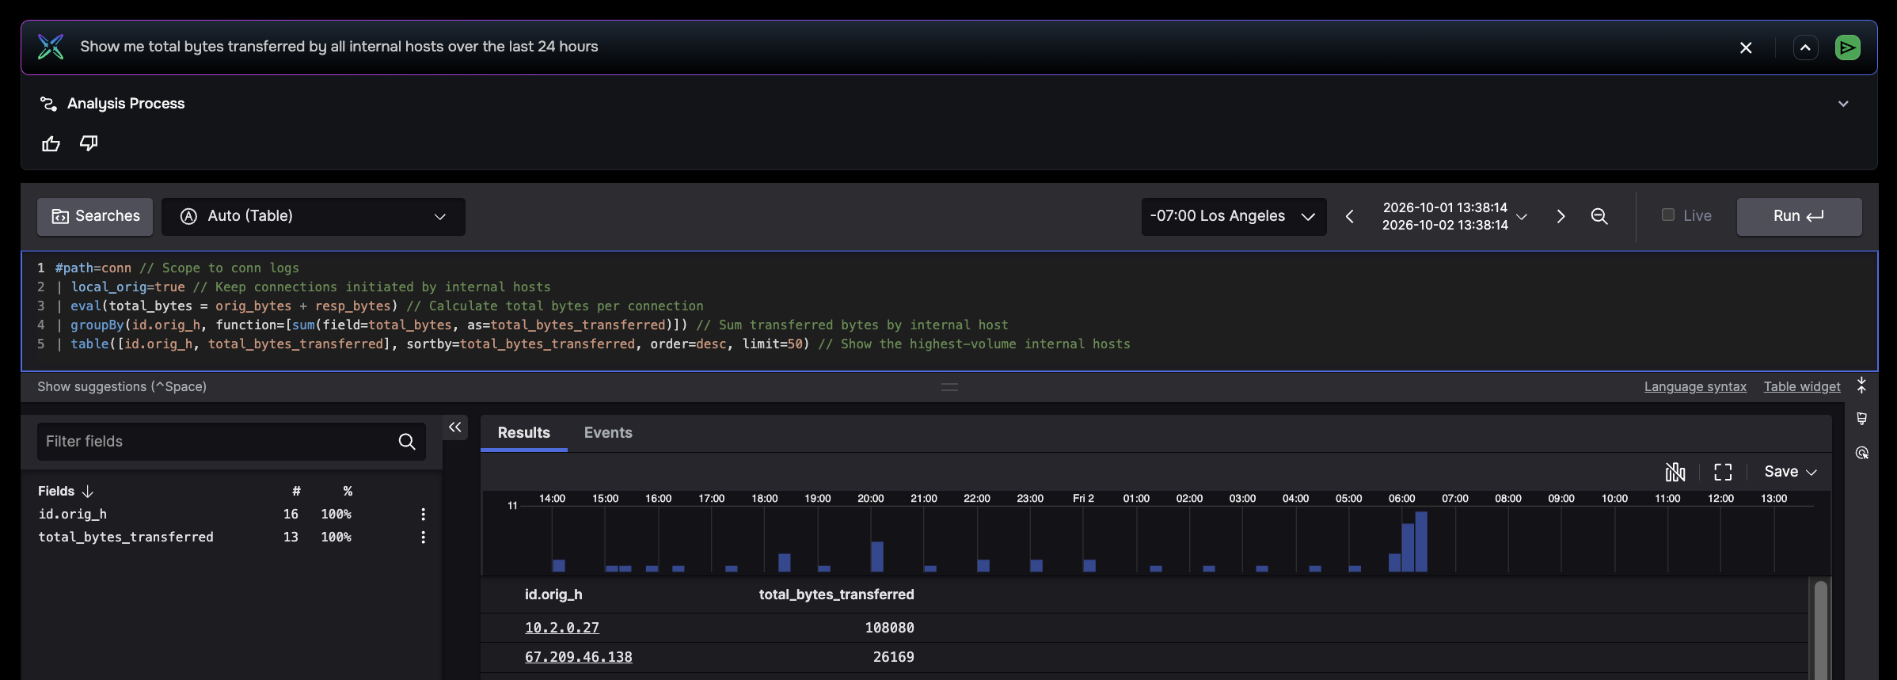
Task: Sort the Fields column
Action: coord(66,491)
